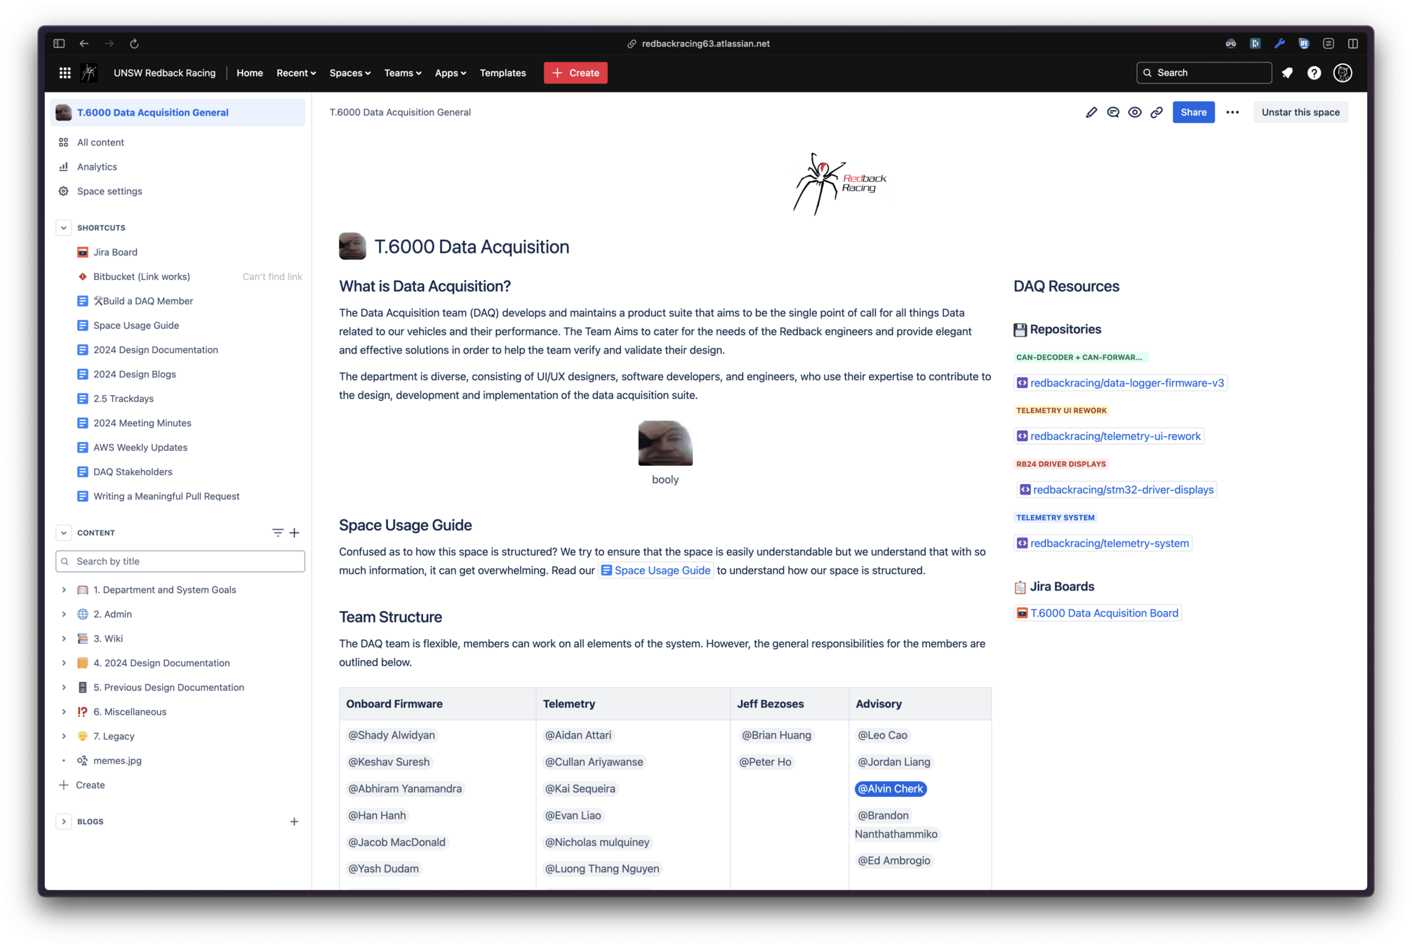Go to Home in the top navigation

[249, 73]
